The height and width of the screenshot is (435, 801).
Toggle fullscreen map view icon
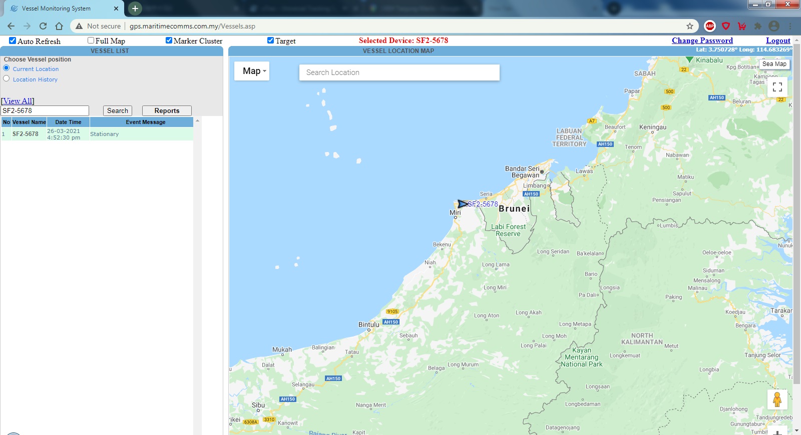point(777,87)
